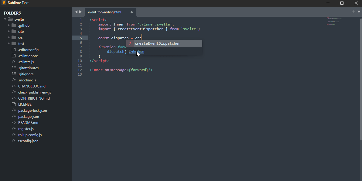Click the code minimap preview

(x=334, y=21)
